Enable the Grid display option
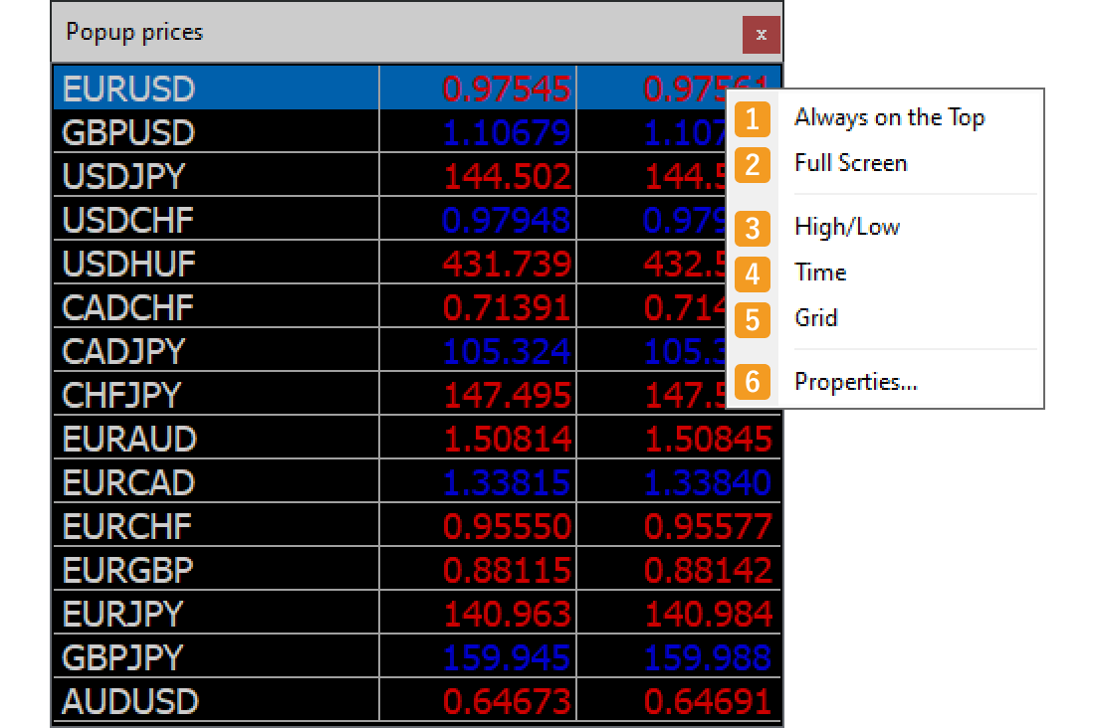 [x=815, y=318]
